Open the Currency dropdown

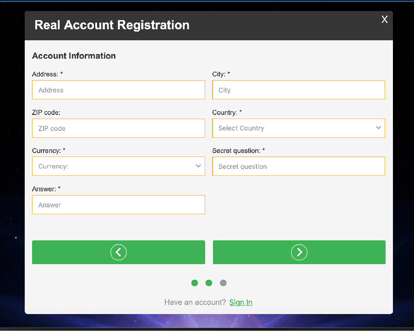[119, 166]
